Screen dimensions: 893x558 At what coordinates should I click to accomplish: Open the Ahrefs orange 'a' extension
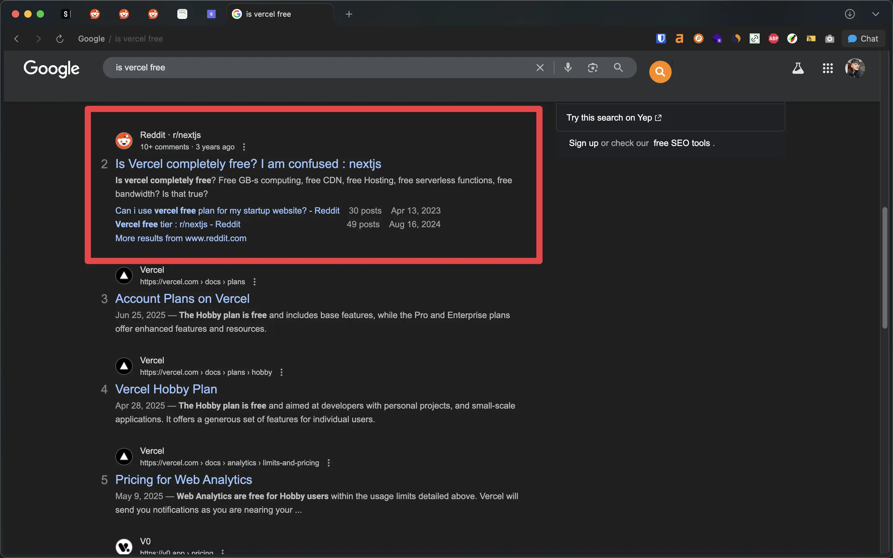[679, 38]
